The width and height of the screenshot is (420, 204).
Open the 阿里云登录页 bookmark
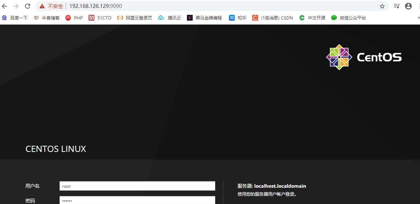click(x=135, y=18)
